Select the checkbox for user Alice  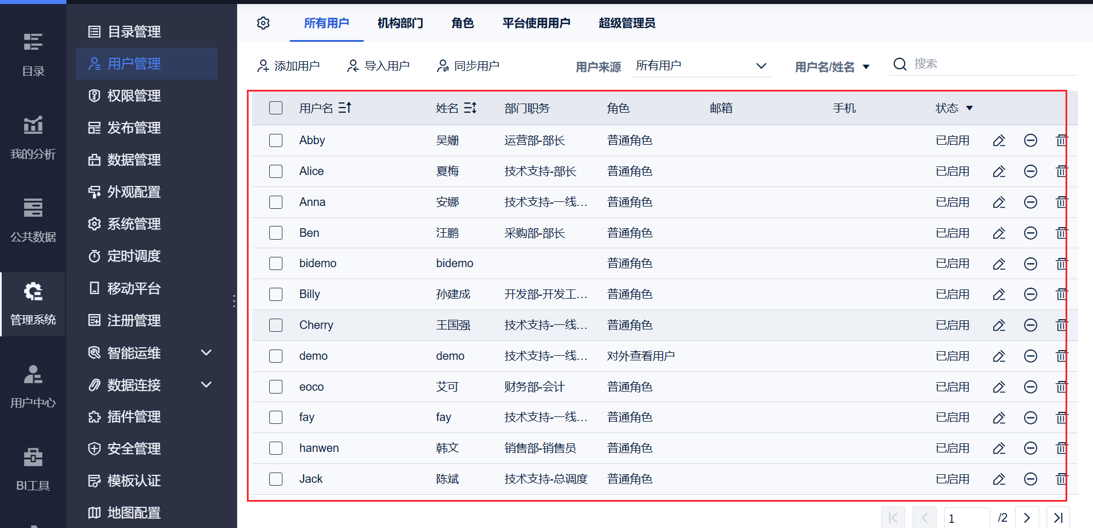click(x=276, y=171)
